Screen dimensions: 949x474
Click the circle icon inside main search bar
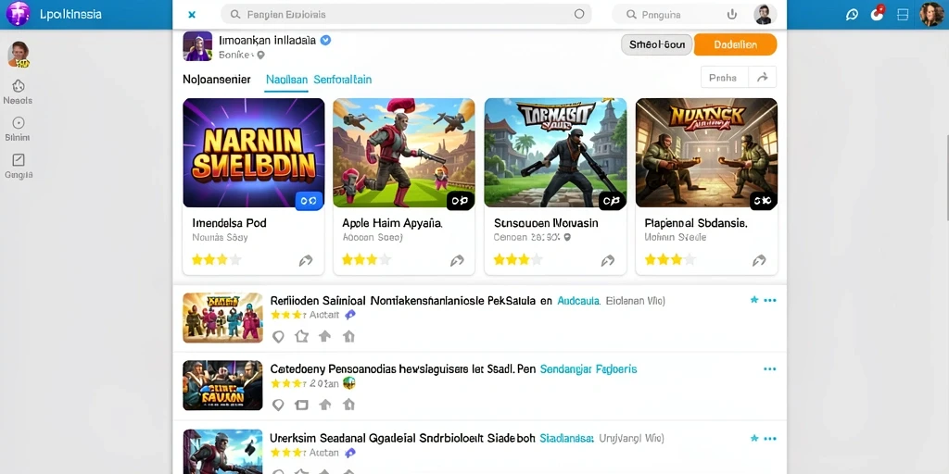pyautogui.click(x=579, y=14)
